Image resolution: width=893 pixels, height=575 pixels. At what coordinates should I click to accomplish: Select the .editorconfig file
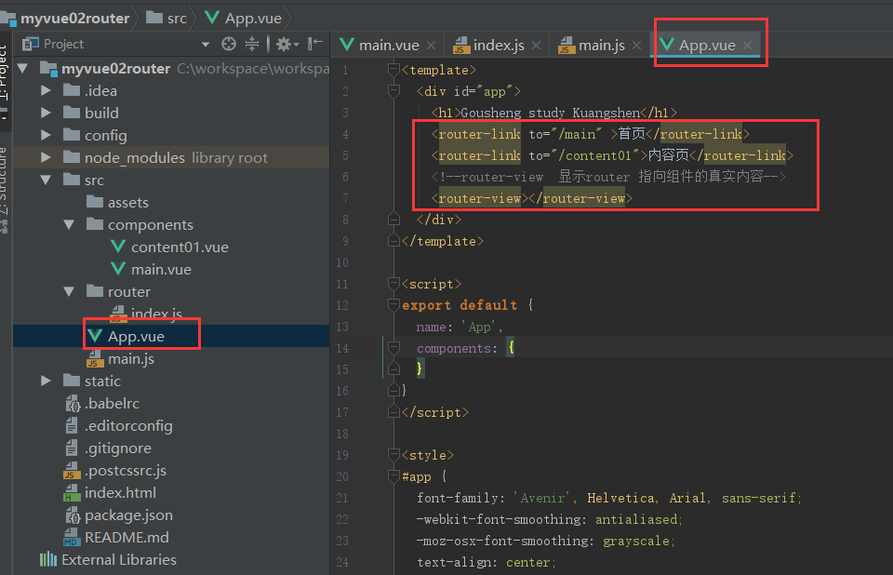point(128,426)
